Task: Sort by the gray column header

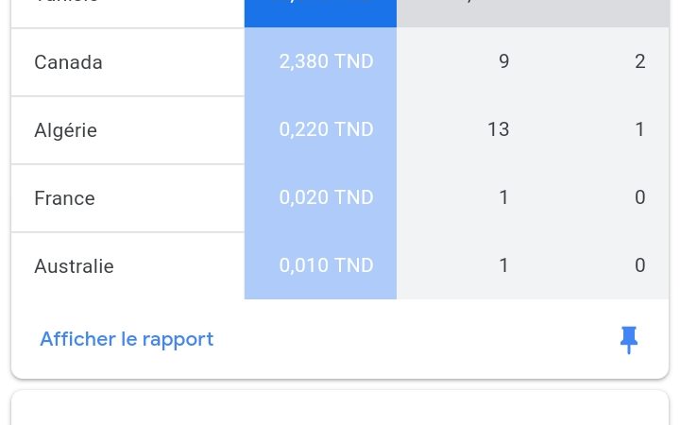Action: tap(533, 13)
